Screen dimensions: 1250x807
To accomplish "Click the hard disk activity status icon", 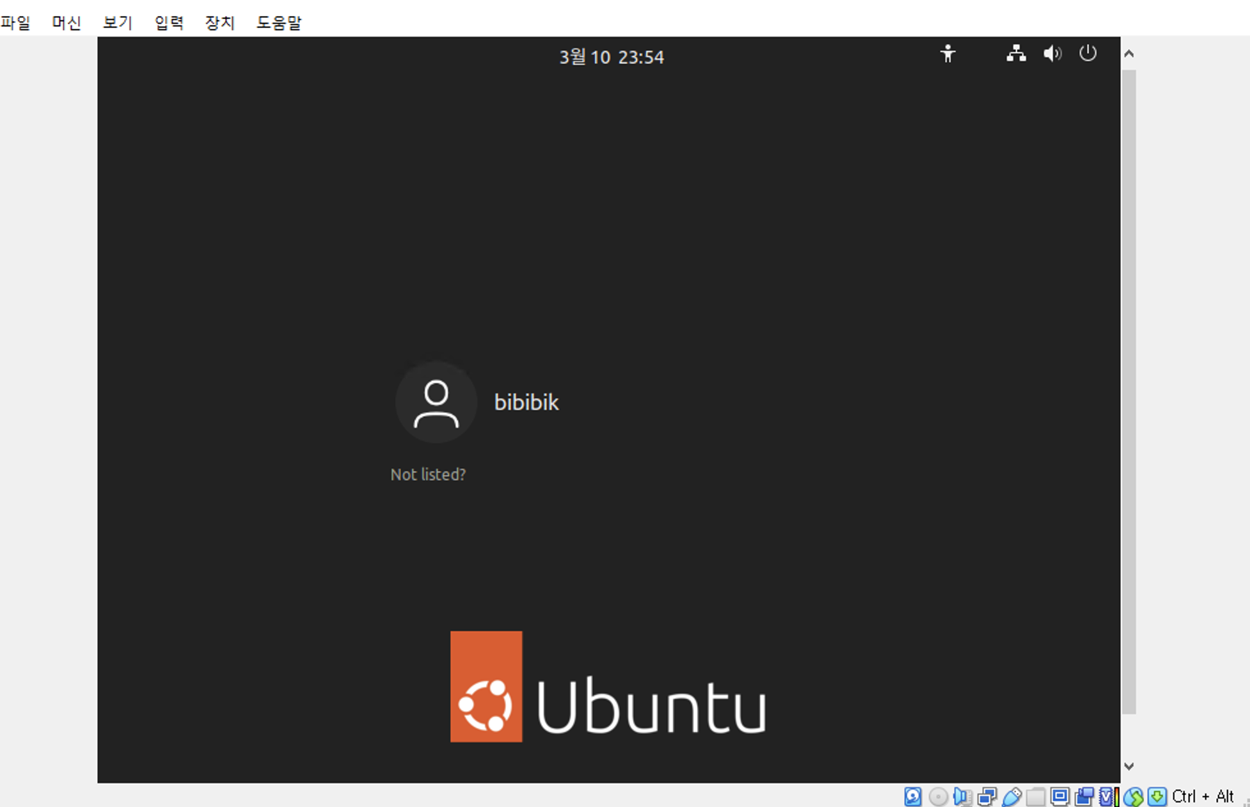I will 913,796.
